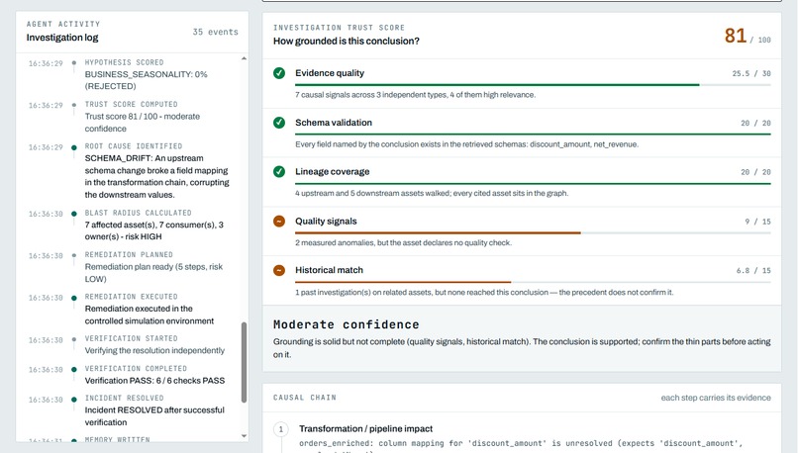
Task: Click the scroll down arrow of Investigation log
Action: (244, 436)
